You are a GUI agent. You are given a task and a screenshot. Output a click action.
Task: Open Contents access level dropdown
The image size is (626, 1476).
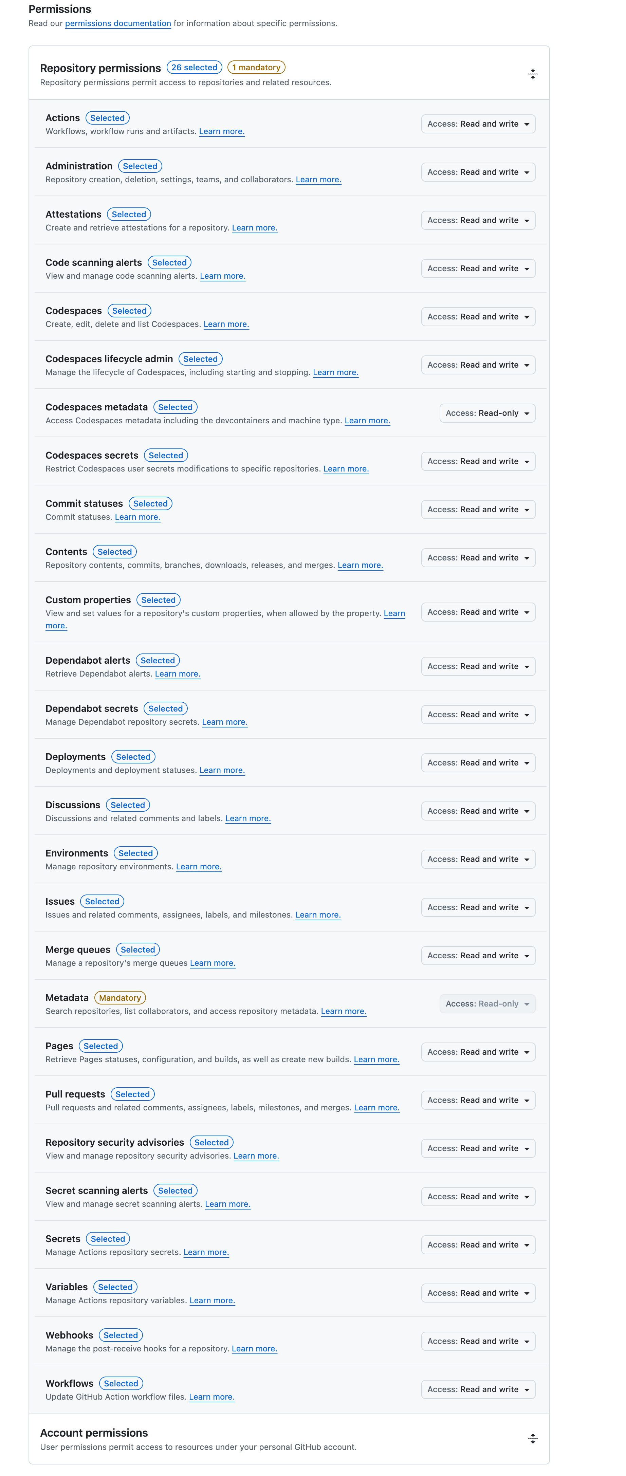coord(478,557)
